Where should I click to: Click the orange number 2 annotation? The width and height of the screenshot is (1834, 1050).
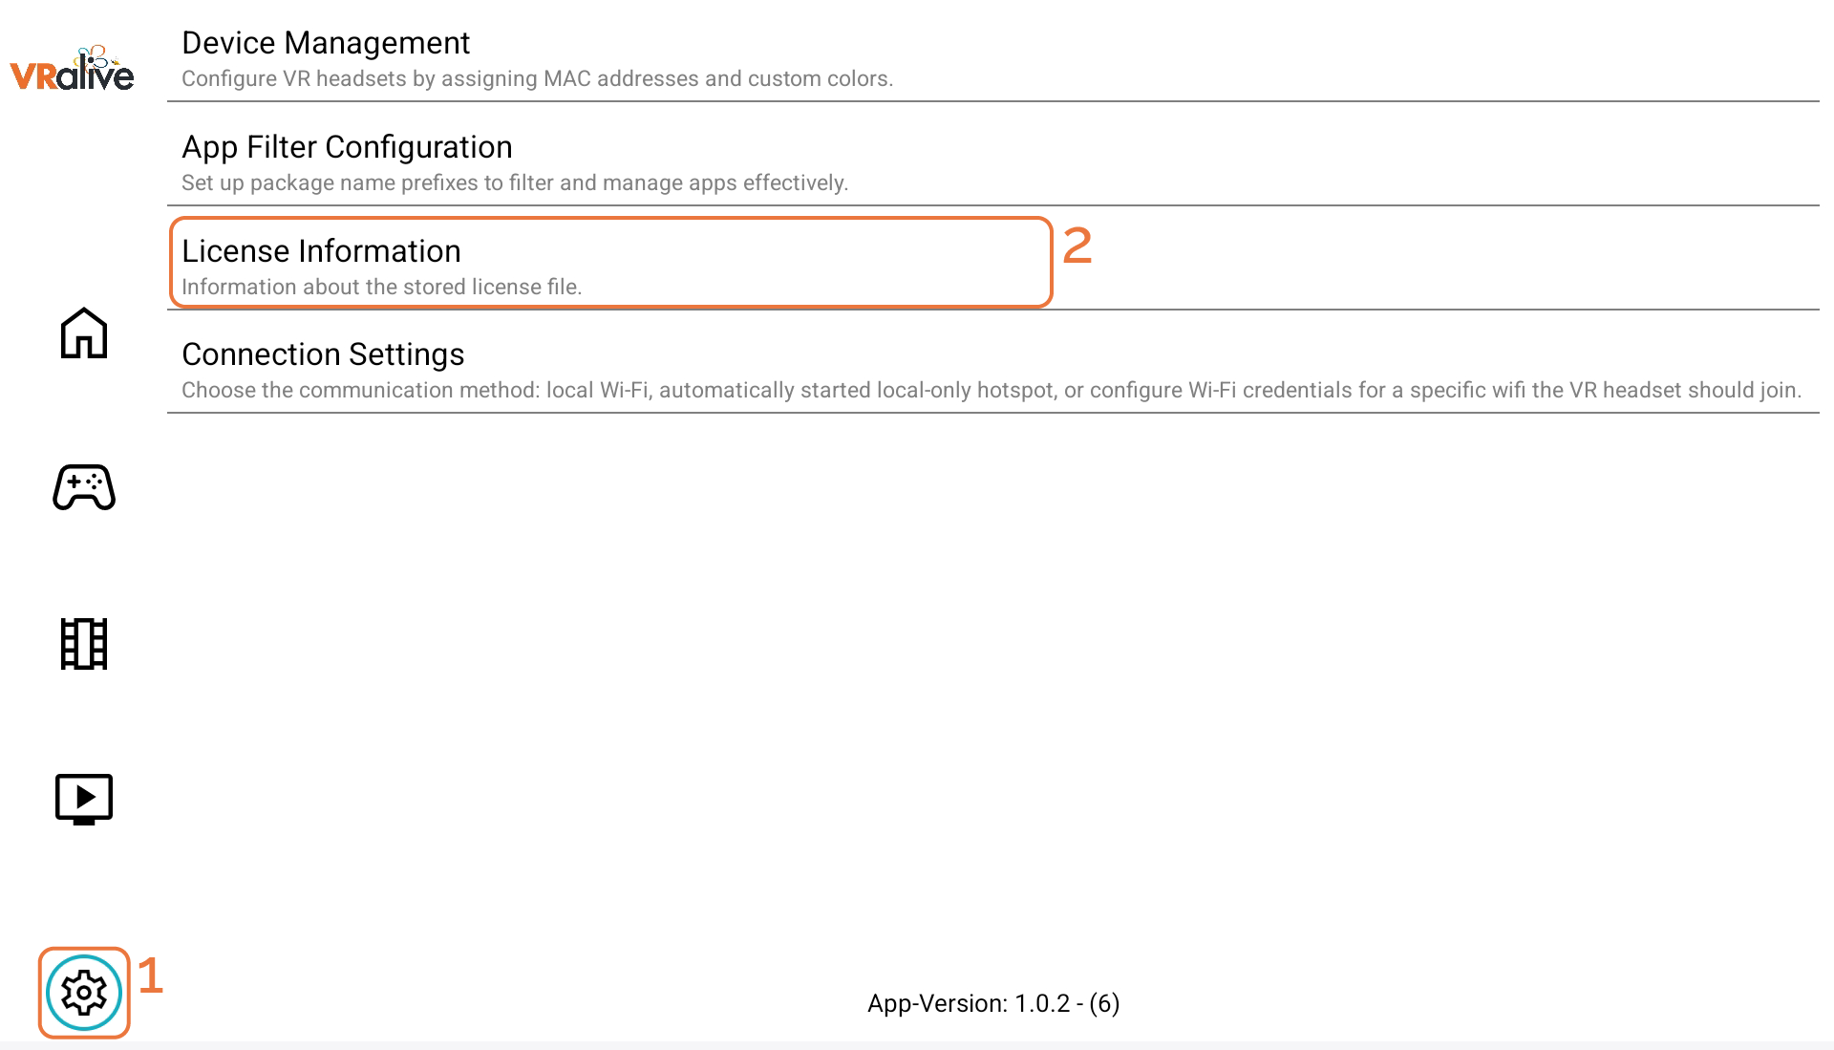pyautogui.click(x=1077, y=246)
